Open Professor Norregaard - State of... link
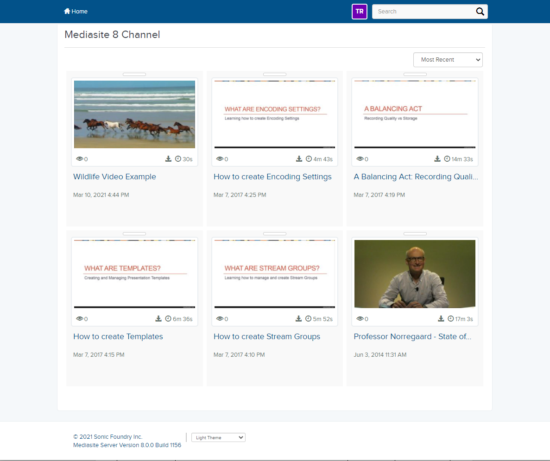Viewport: 550px width, 461px height. [412, 336]
